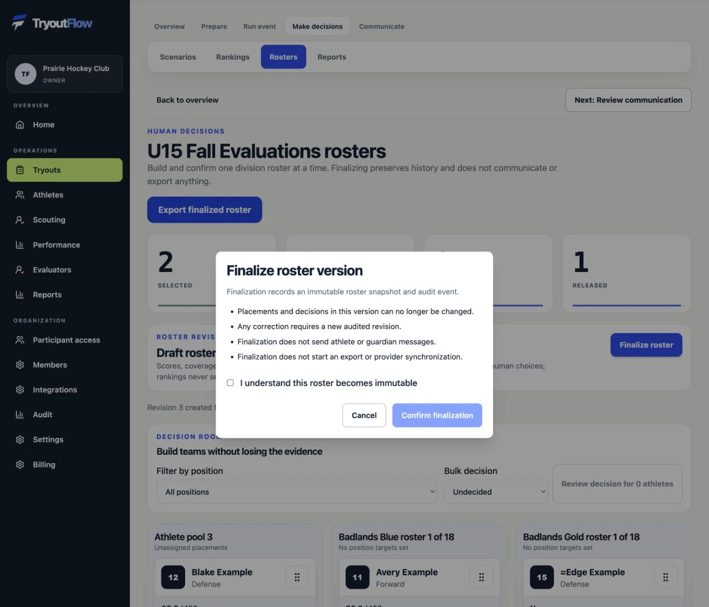Switch to the Overview tab
This screenshot has height=607, width=709.
pos(170,27)
